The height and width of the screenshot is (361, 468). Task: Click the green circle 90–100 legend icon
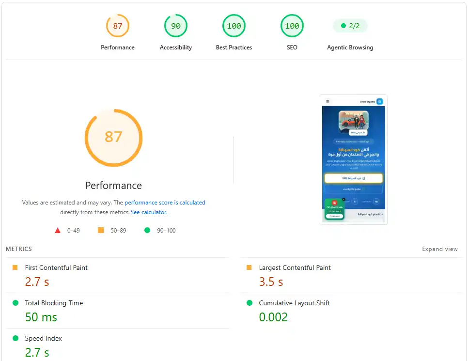tap(147, 230)
